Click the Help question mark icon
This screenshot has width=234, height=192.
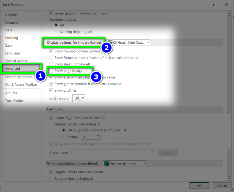click(214, 4)
